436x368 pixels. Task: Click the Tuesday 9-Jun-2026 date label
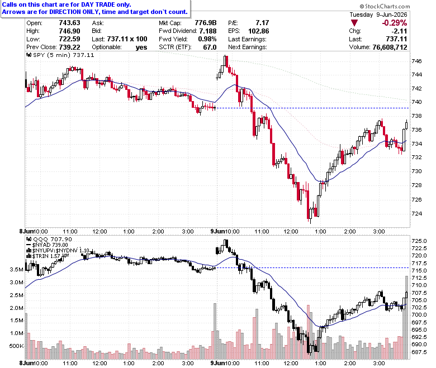click(378, 15)
